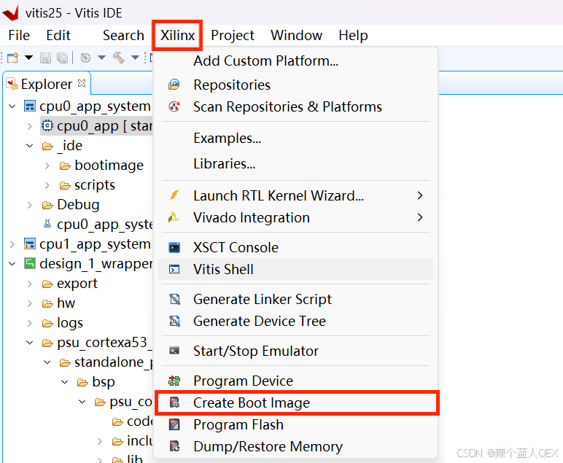Expand the bootimage folder node
The height and width of the screenshot is (463, 563).
click(47, 166)
